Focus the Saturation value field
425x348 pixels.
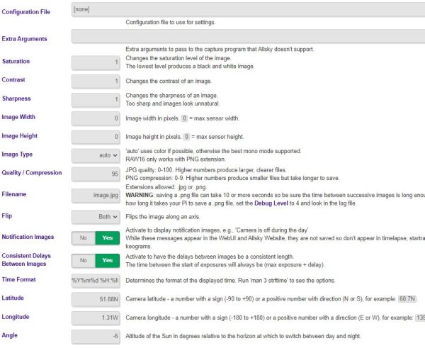click(96, 62)
